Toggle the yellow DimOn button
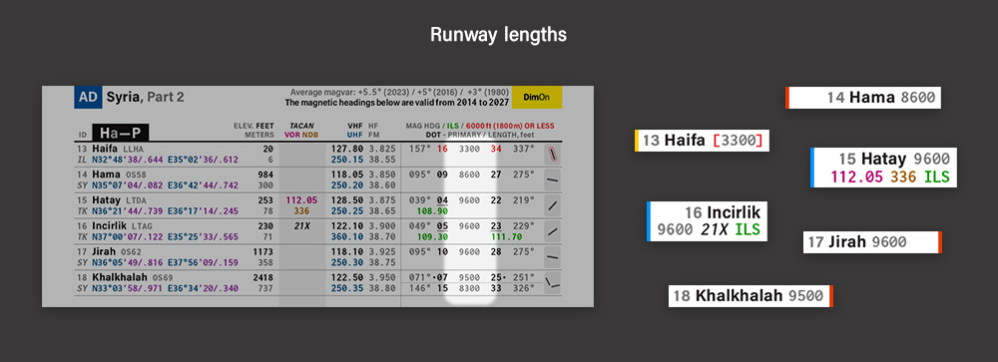Viewport: 998px width, 362px height. [x=537, y=98]
